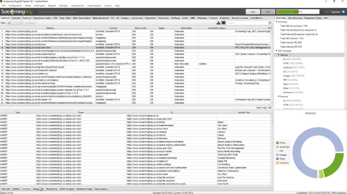Switch to list view icon
This screenshot has width=347, height=194.
[x=223, y=23]
